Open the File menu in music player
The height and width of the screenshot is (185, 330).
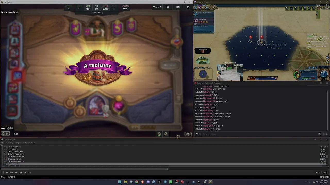(x=2, y=143)
